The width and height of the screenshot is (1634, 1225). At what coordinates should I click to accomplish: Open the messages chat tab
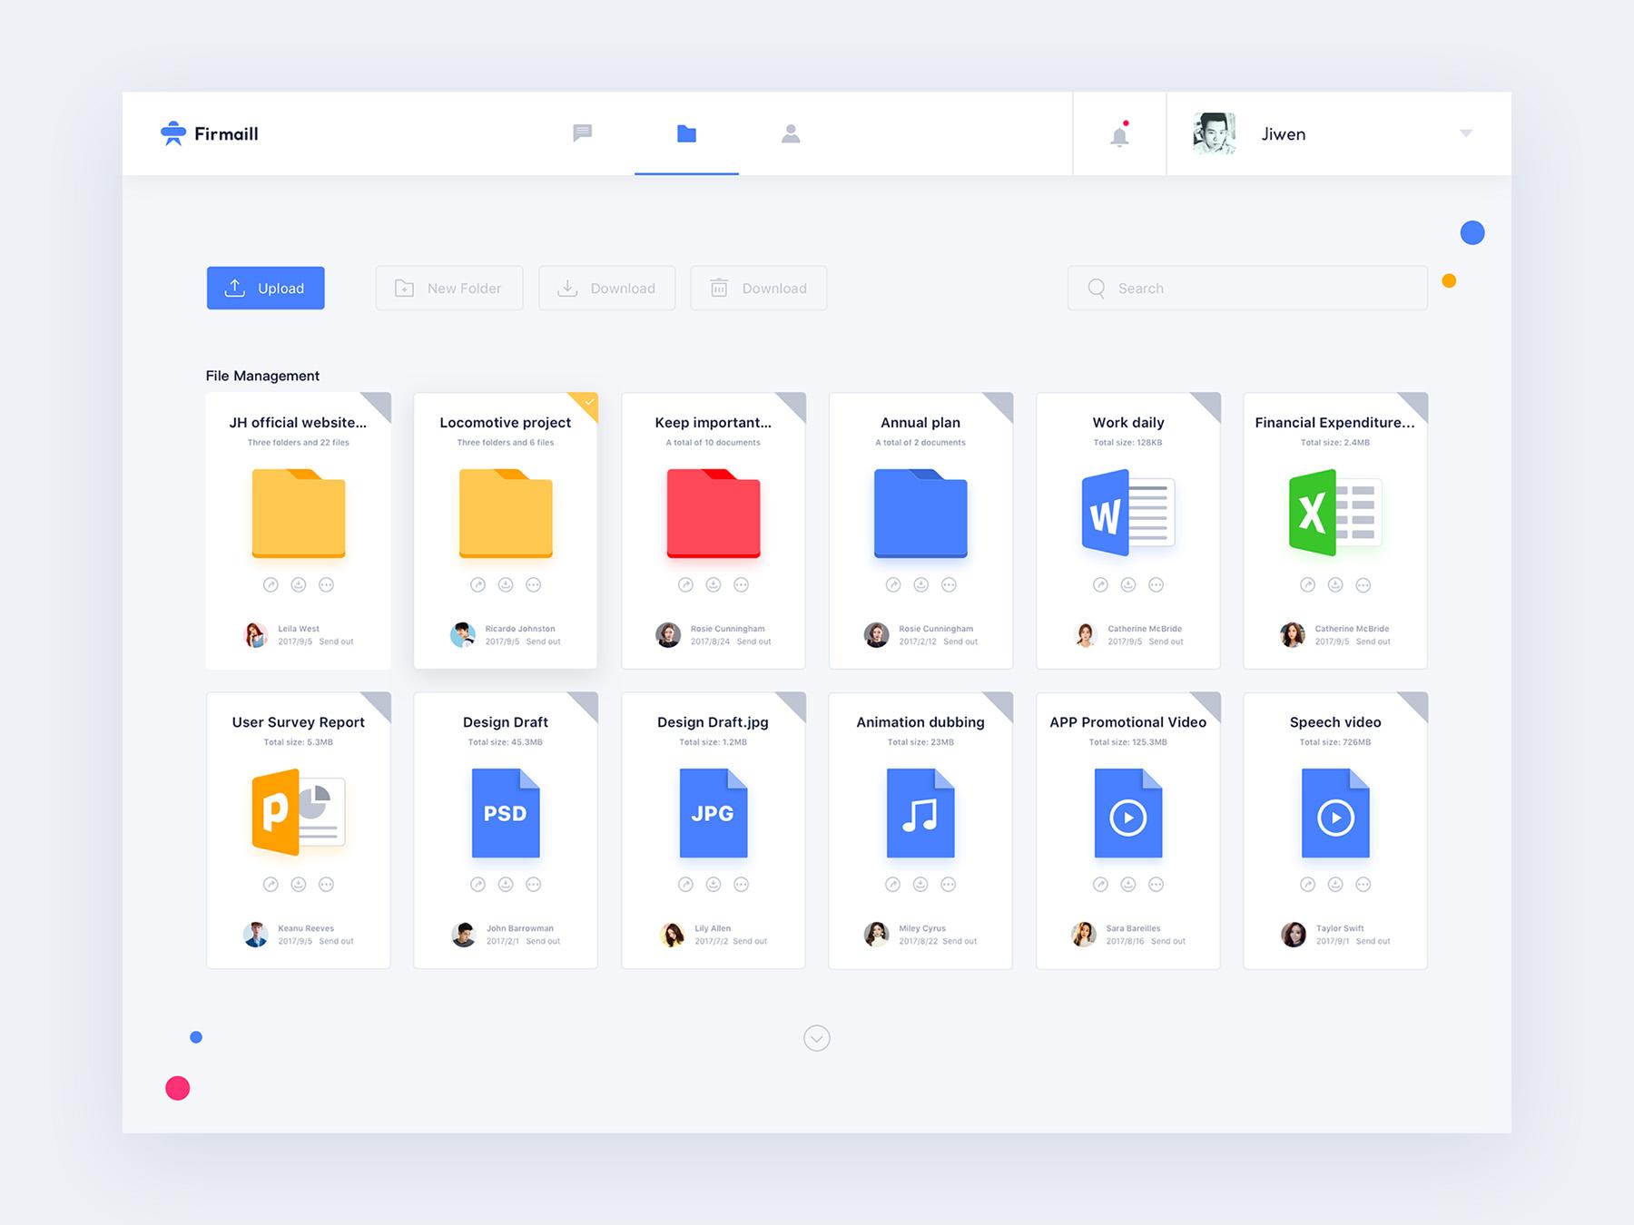coord(583,133)
